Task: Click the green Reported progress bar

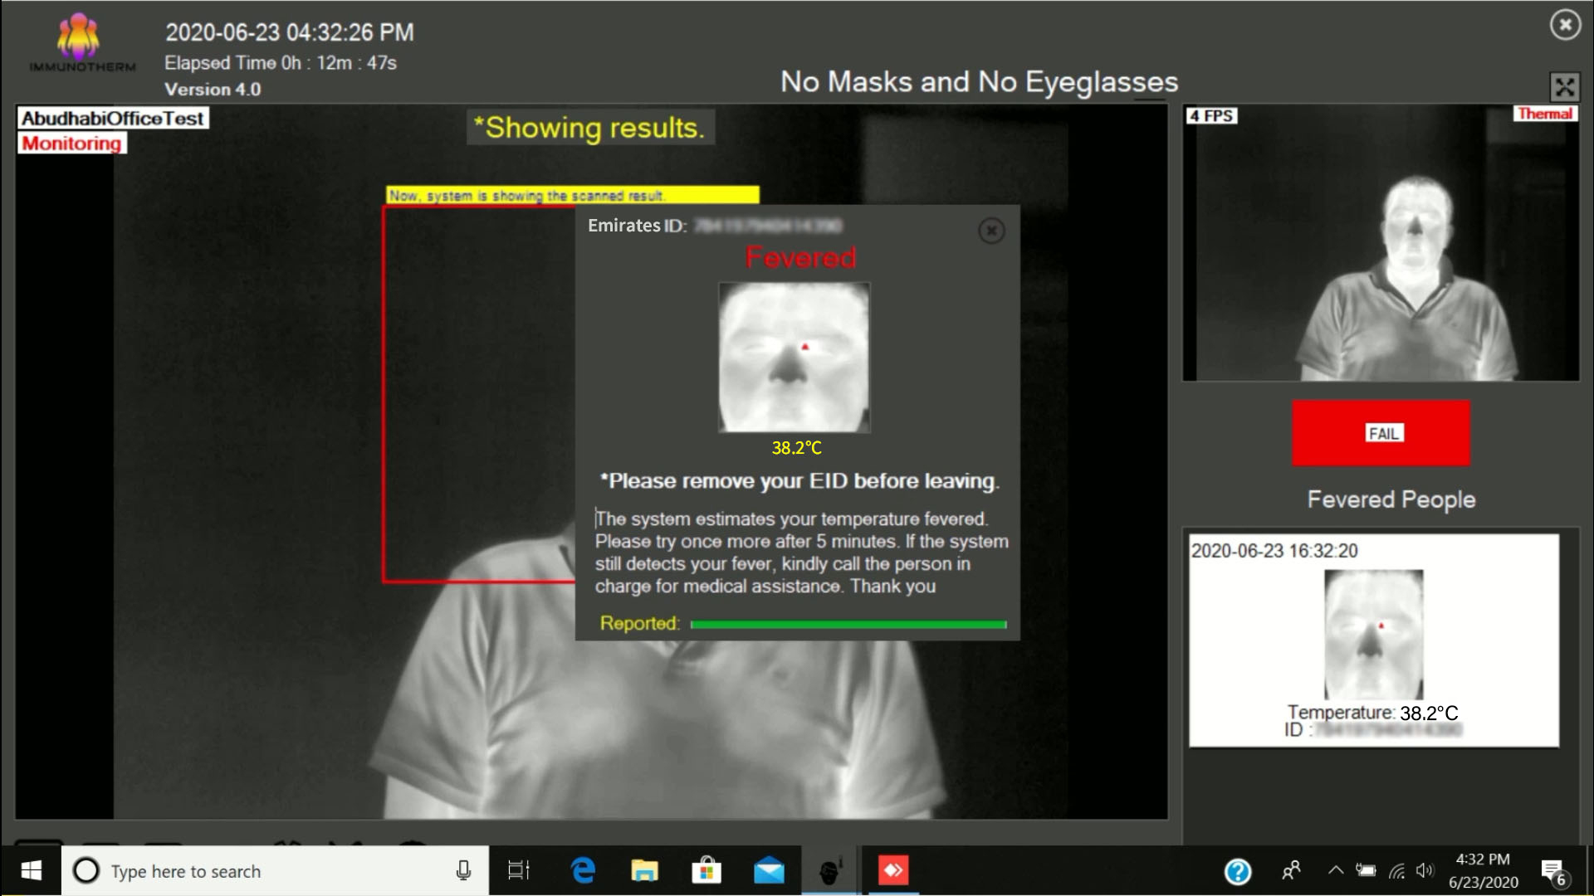Action: pos(848,625)
